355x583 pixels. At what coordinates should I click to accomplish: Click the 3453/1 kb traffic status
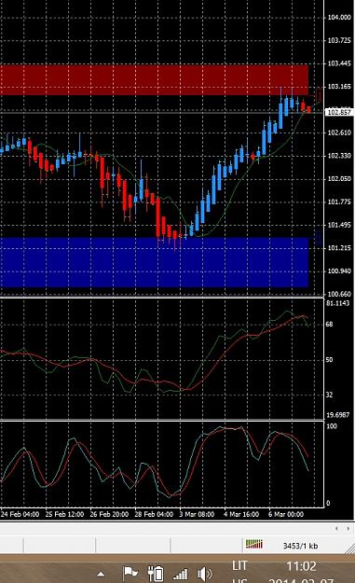[x=300, y=546]
